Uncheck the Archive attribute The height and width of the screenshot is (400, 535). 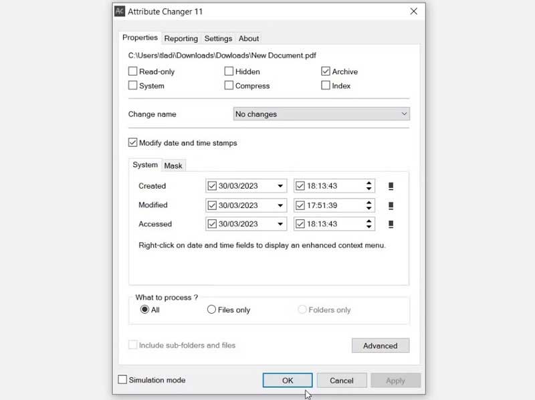coord(325,72)
